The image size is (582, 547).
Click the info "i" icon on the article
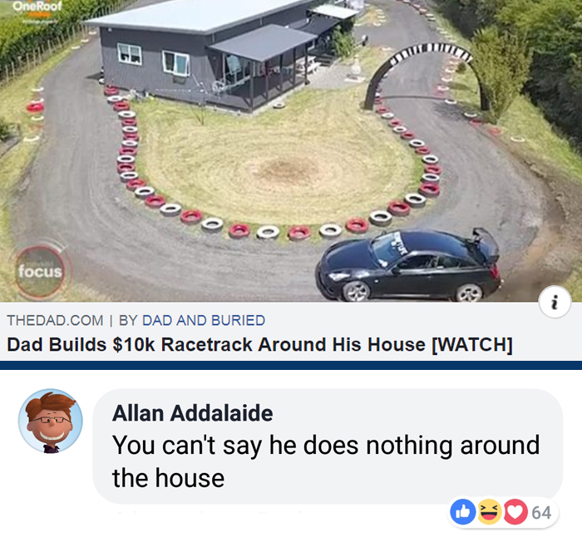(555, 302)
